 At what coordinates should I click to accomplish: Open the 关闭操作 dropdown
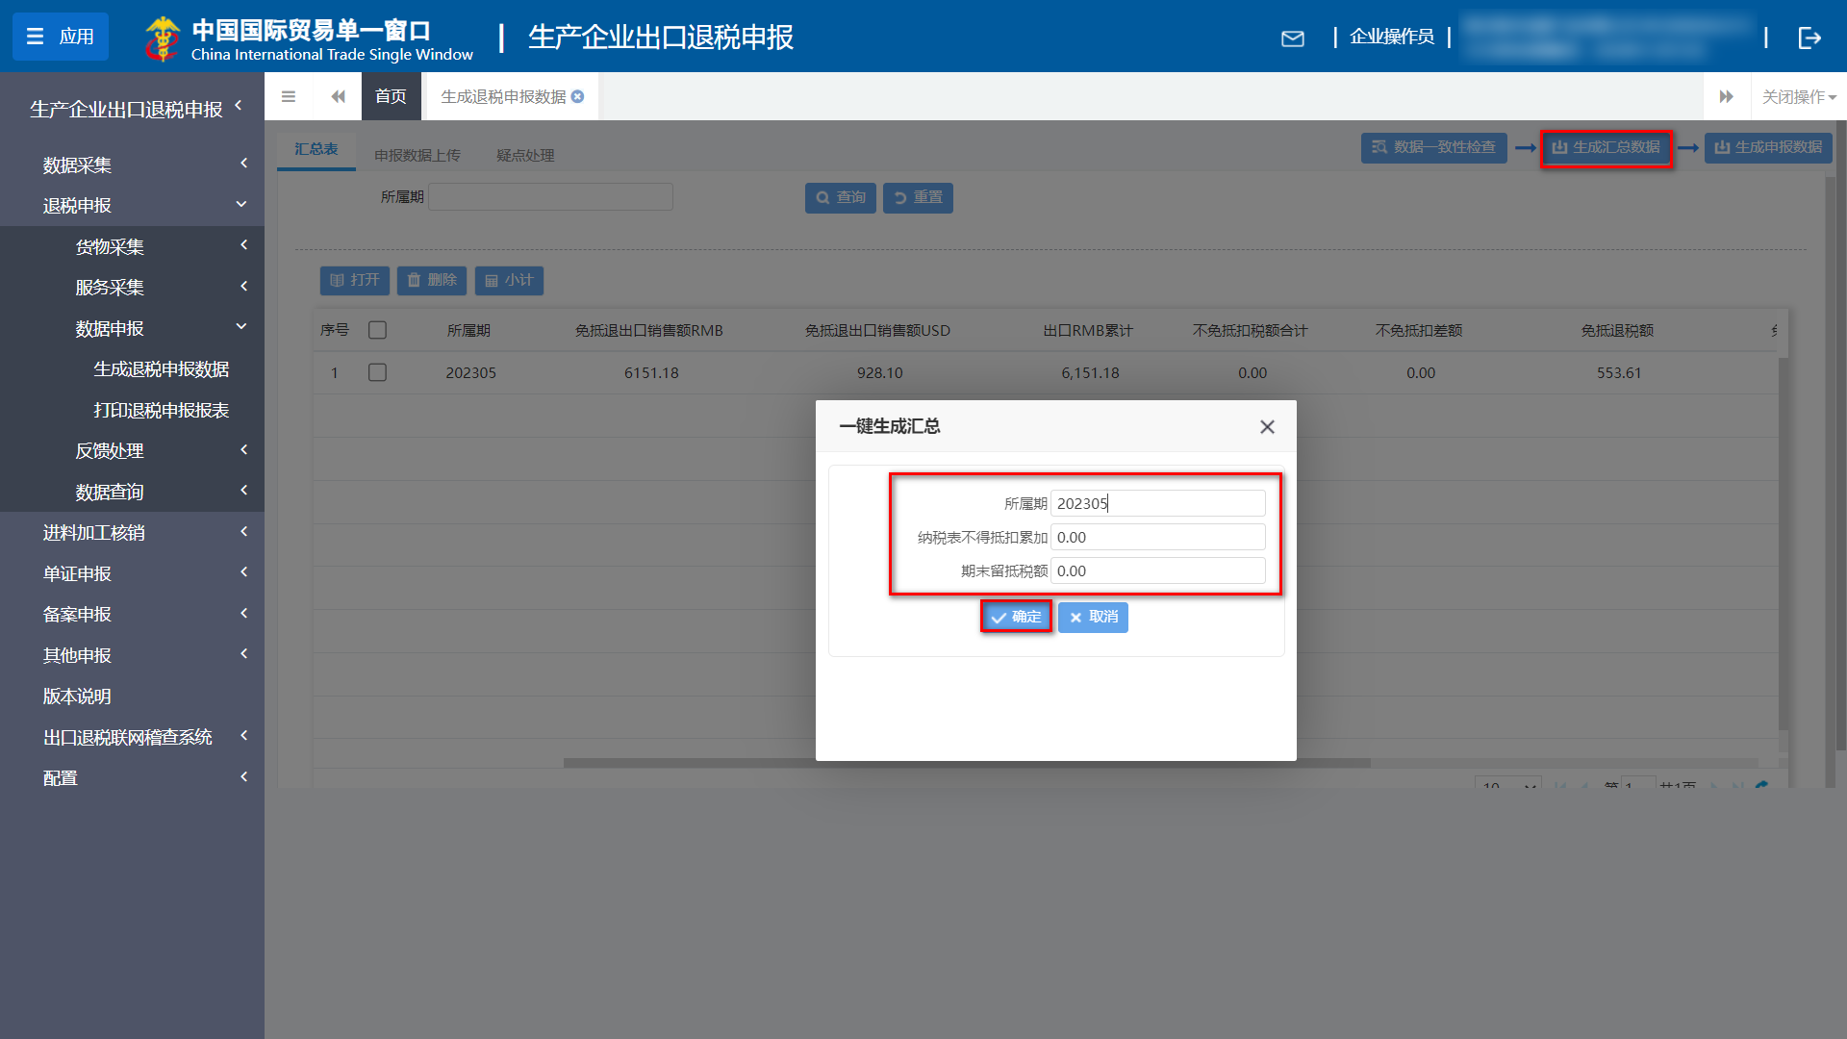(1797, 96)
